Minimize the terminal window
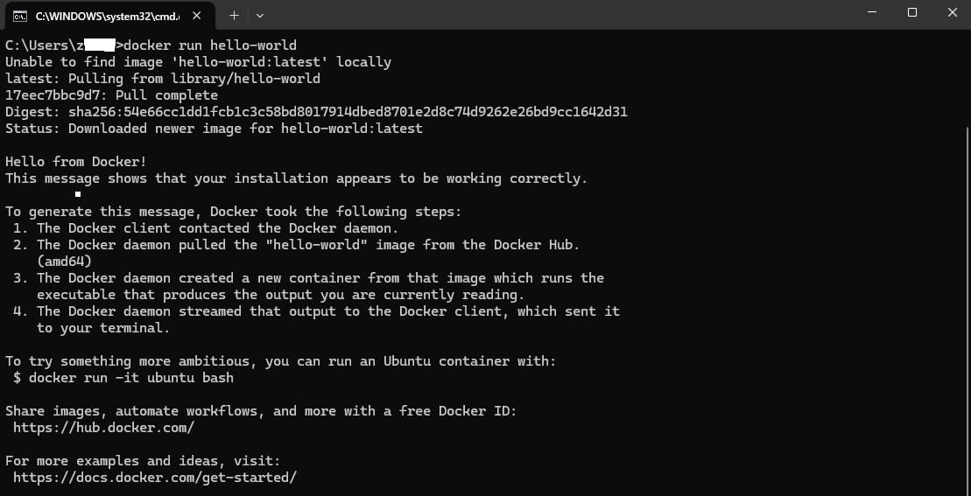This screenshot has height=496, width=971. coord(871,12)
